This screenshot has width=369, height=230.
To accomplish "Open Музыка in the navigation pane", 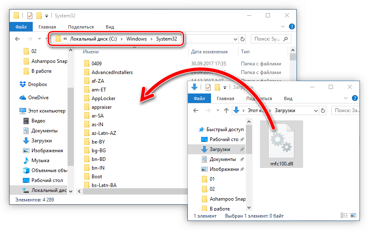I will (x=36, y=160).
